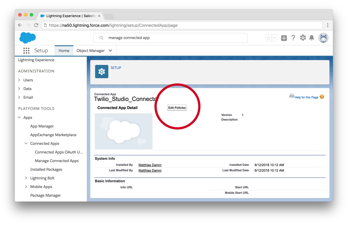Open Help for this Page link

point(306,97)
